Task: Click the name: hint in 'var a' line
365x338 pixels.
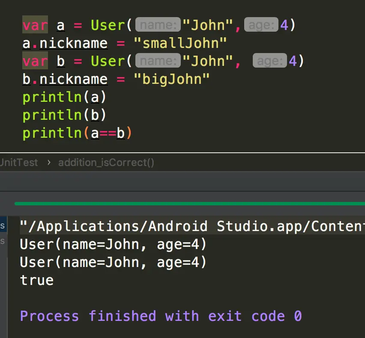Action: pyautogui.click(x=158, y=24)
